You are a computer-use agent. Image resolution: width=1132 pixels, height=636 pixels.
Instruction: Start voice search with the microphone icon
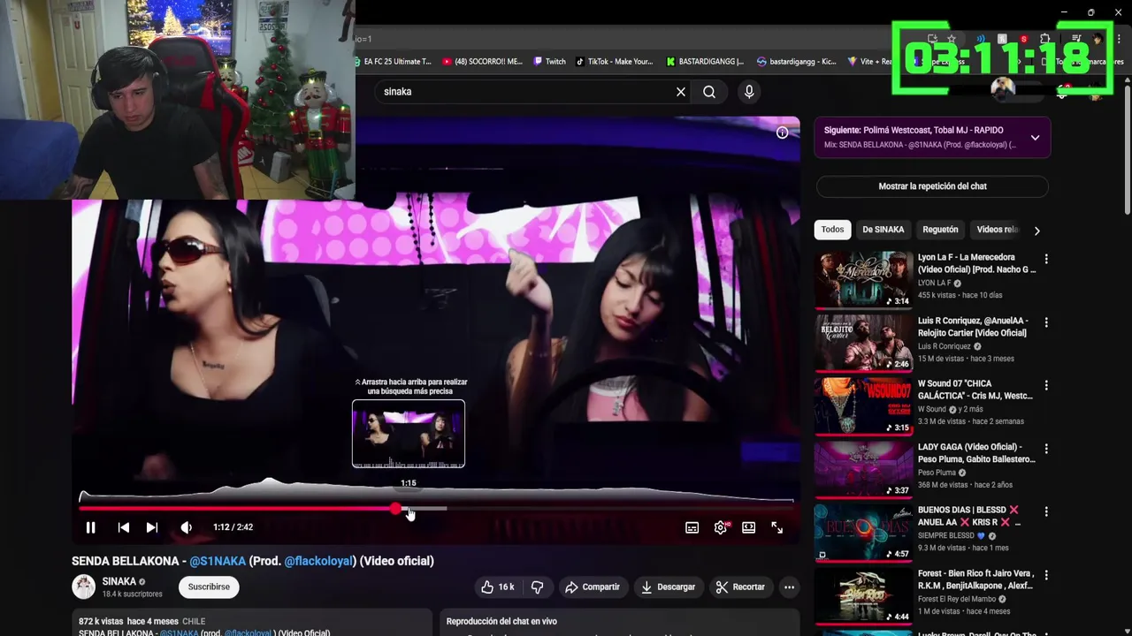[749, 92]
